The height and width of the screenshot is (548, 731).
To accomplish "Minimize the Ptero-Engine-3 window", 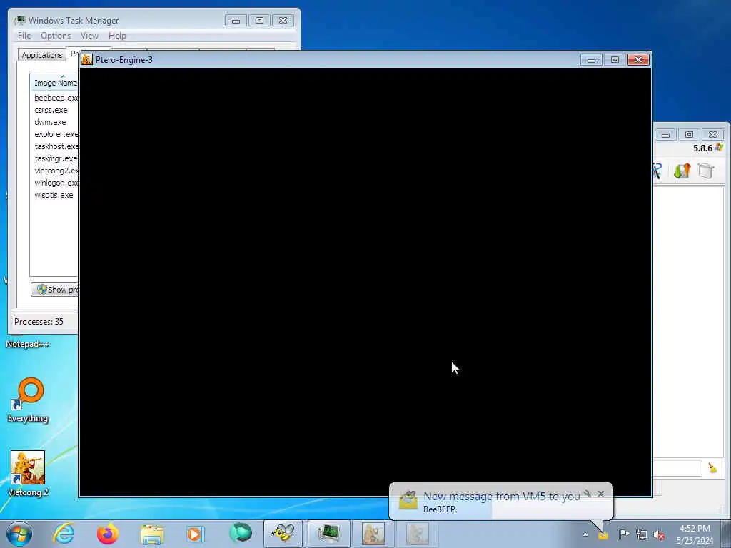I will 591,60.
